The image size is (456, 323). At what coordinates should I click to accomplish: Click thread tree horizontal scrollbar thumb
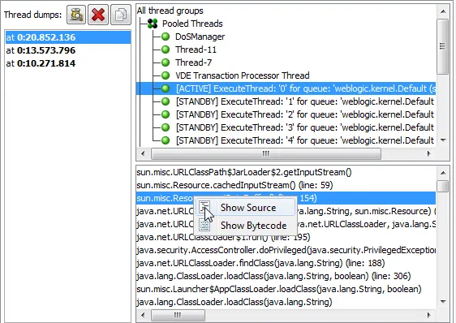click(x=266, y=153)
